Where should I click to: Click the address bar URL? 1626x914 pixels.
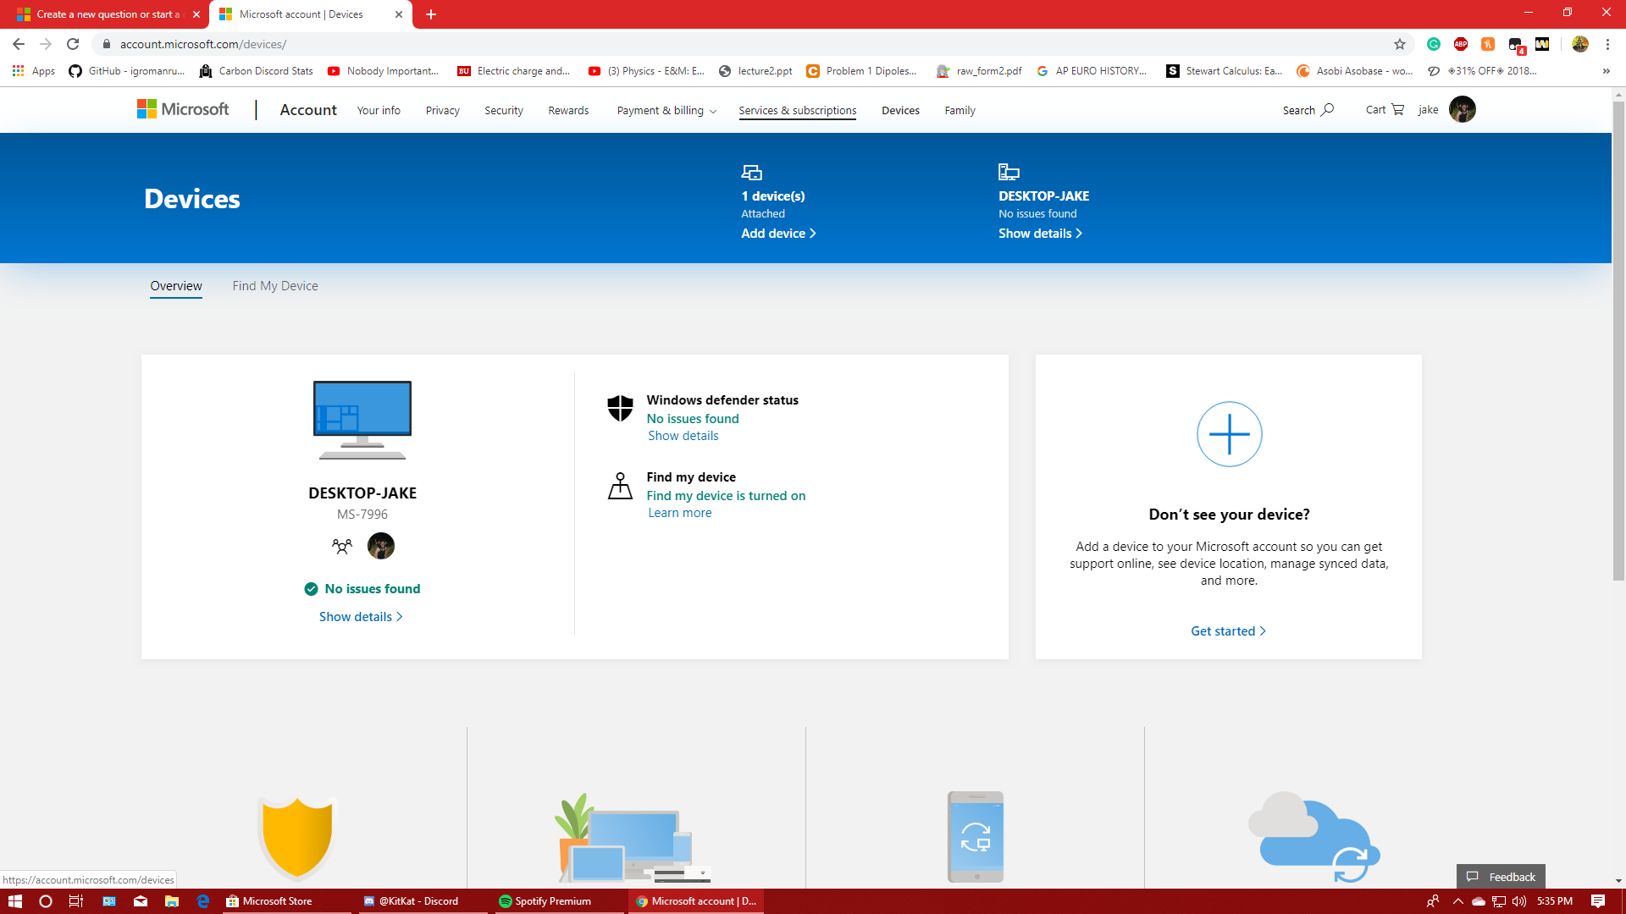[203, 44]
